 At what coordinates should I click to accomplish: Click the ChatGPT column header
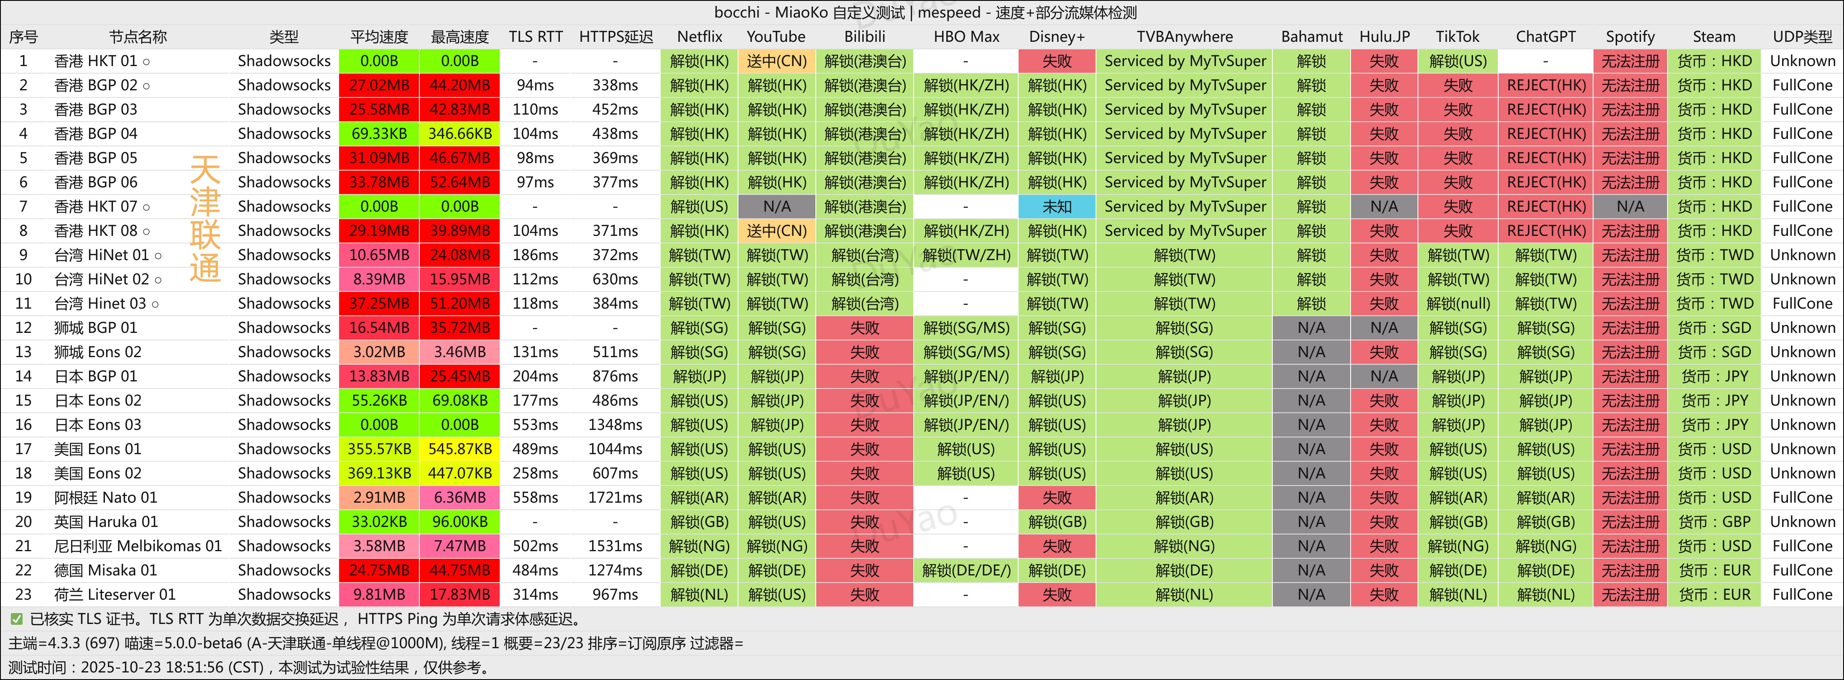(1545, 36)
